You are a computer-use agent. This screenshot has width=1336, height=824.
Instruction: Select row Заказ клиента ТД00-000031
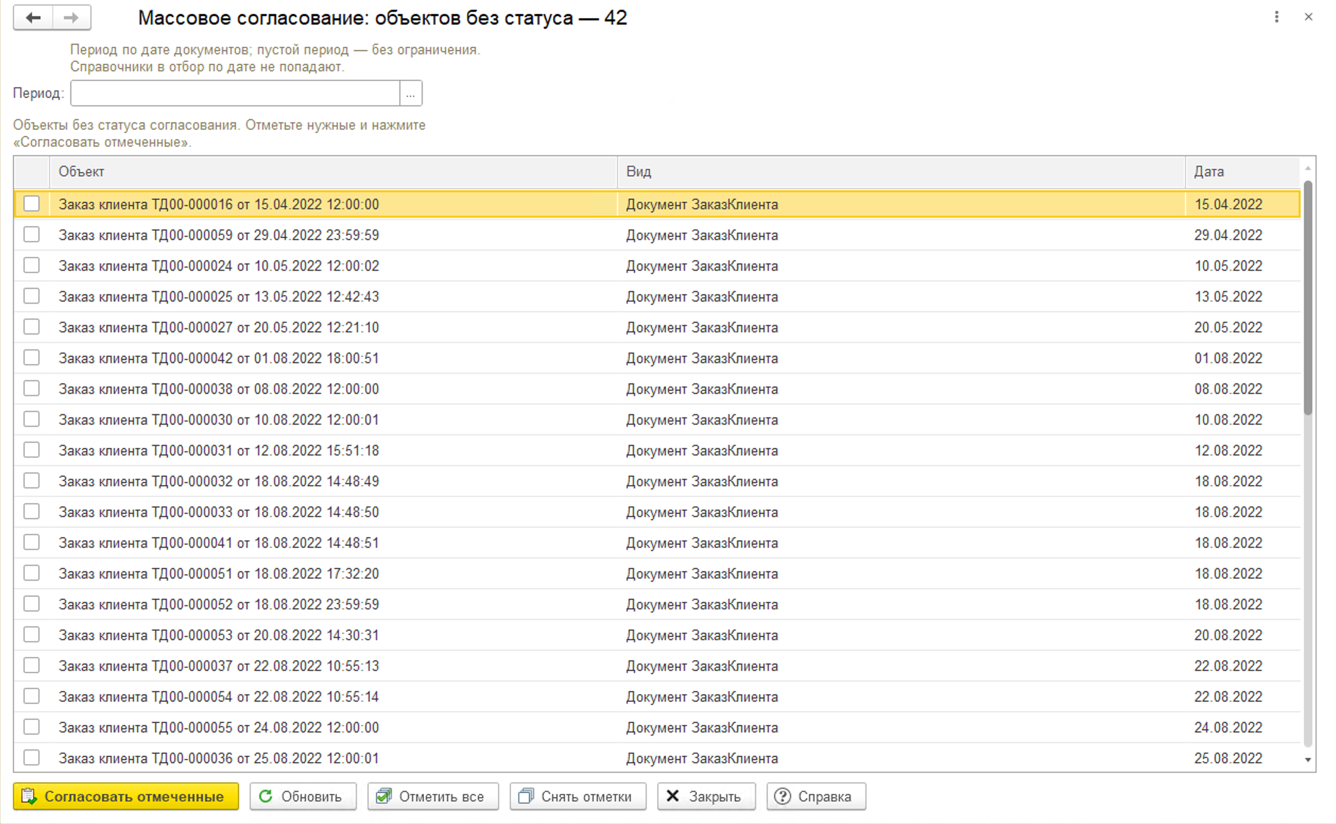[x=657, y=451]
